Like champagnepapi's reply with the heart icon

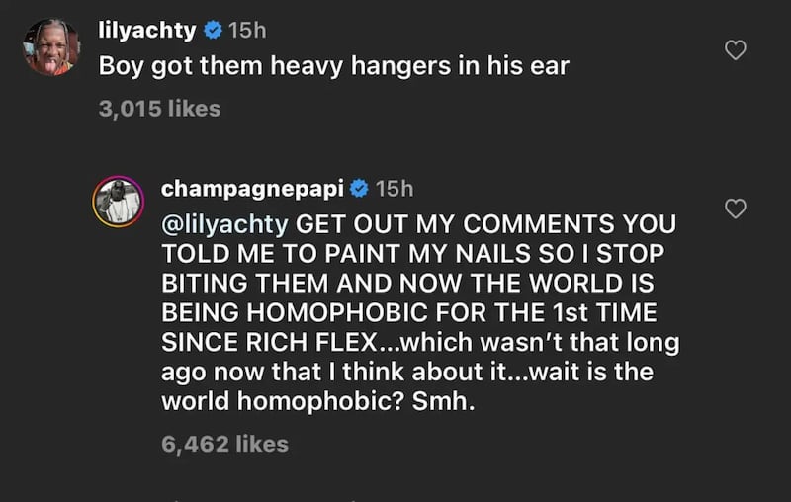[735, 209]
